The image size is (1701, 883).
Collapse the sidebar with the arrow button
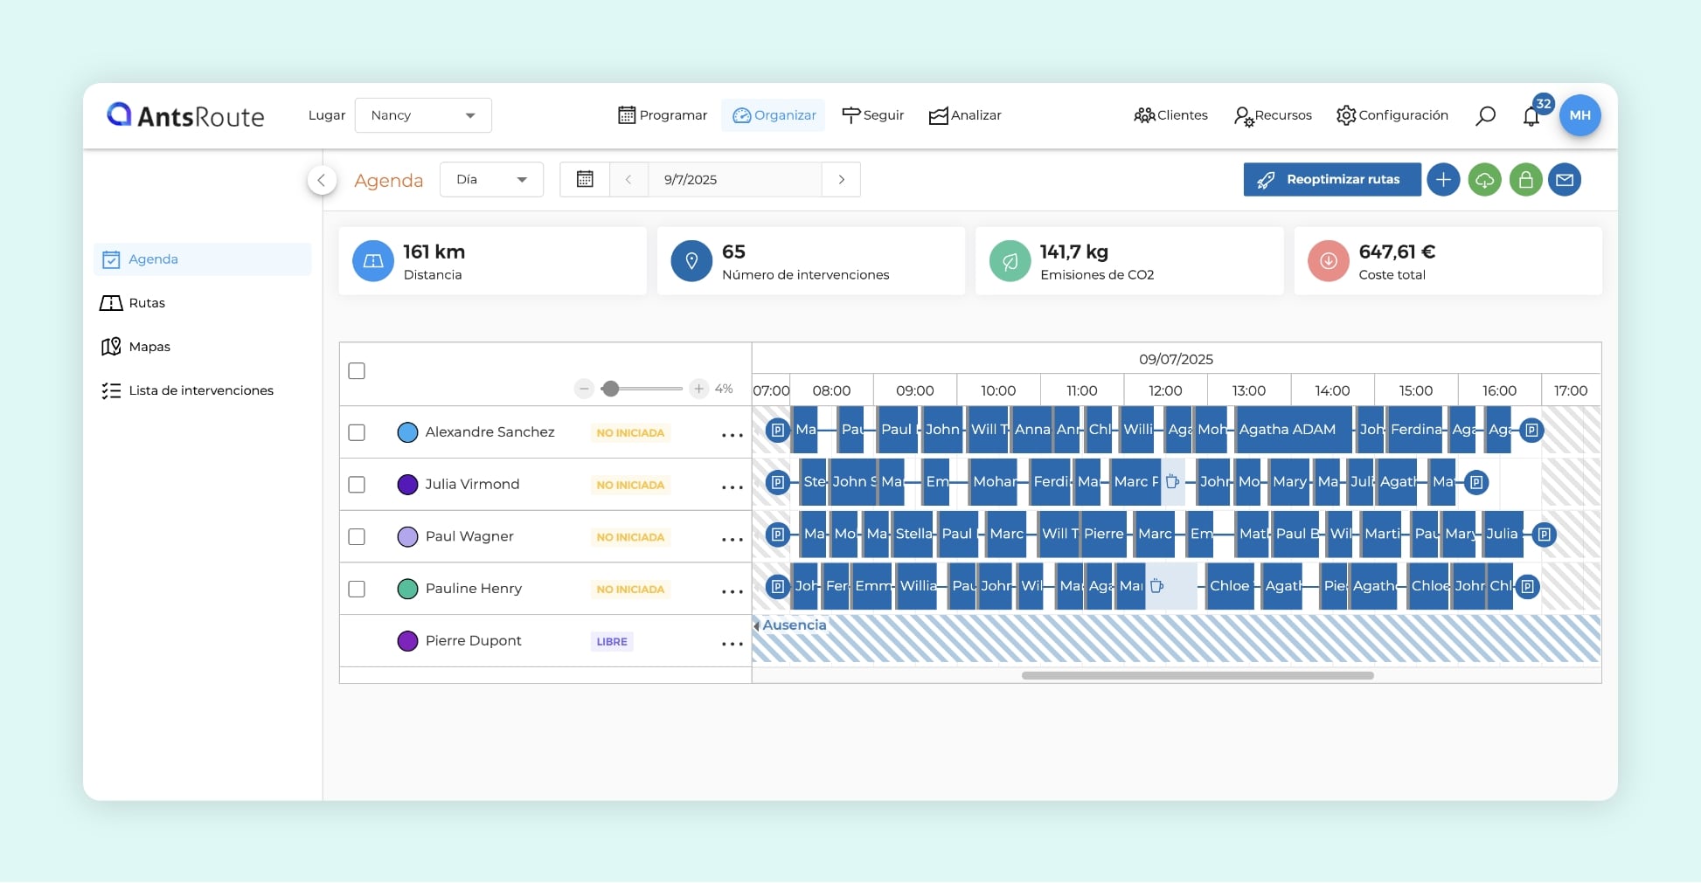point(322,180)
